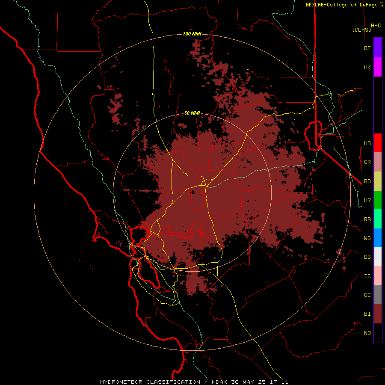
Task: Click the WS blue legend swatch
Action: pyautogui.click(x=378, y=238)
